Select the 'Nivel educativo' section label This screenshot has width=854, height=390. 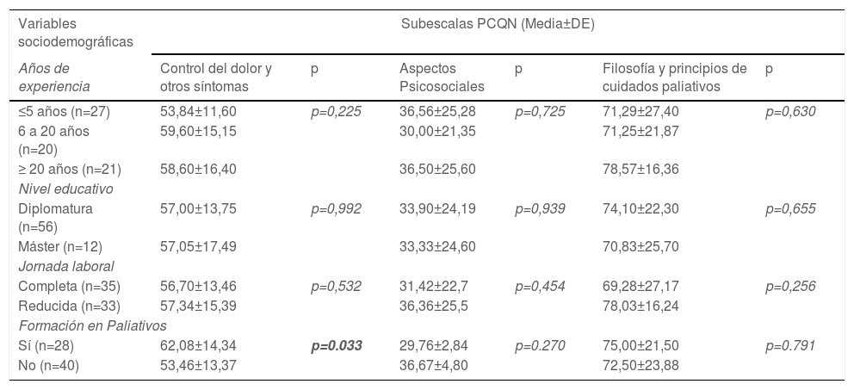tap(65, 189)
